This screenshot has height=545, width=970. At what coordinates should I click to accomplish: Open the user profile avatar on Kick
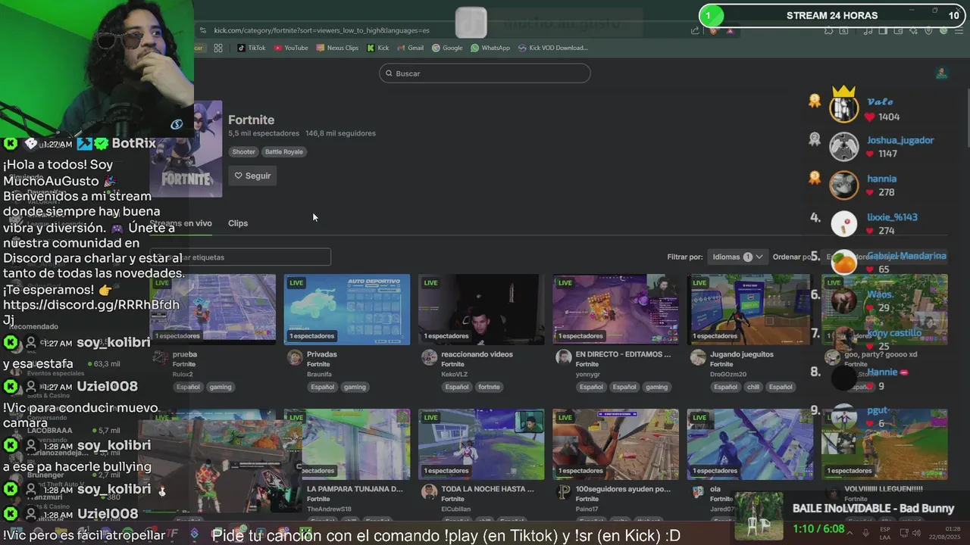941,73
